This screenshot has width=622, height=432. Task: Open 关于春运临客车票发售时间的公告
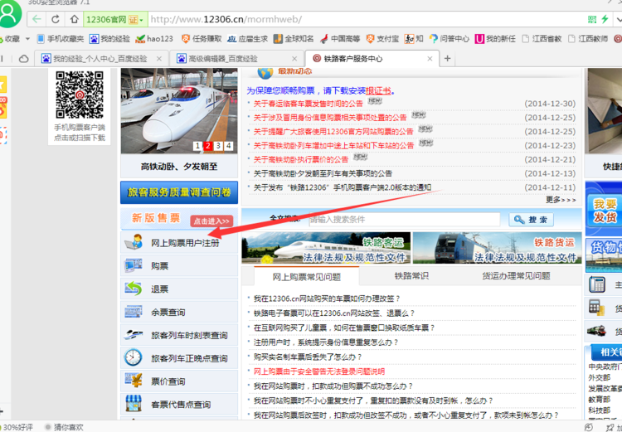[309, 104]
